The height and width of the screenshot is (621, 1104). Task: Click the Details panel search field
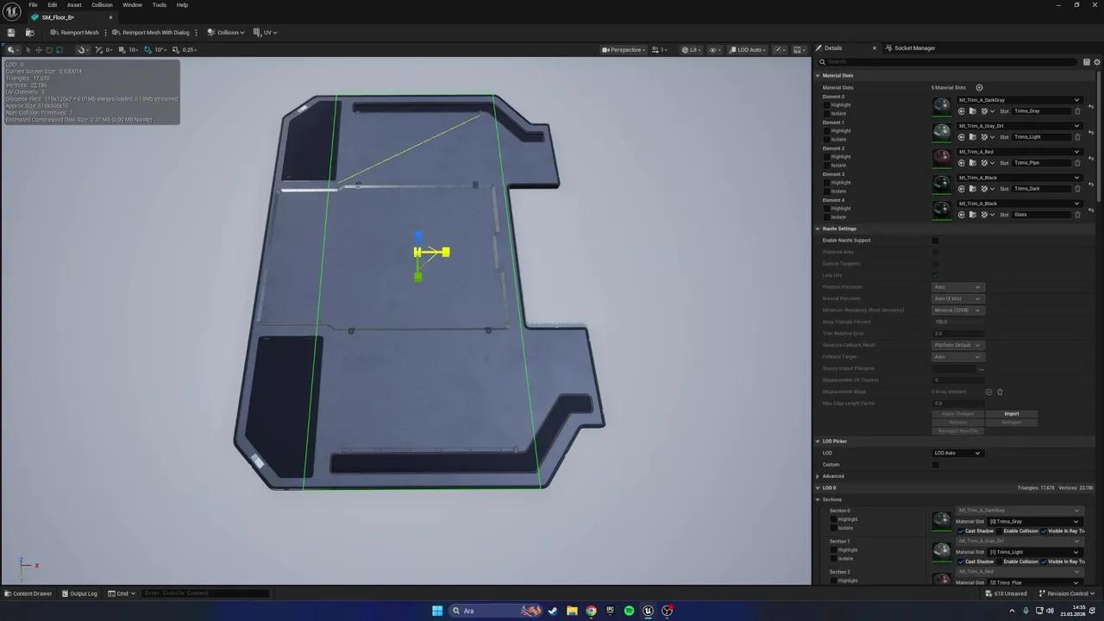[x=949, y=62]
